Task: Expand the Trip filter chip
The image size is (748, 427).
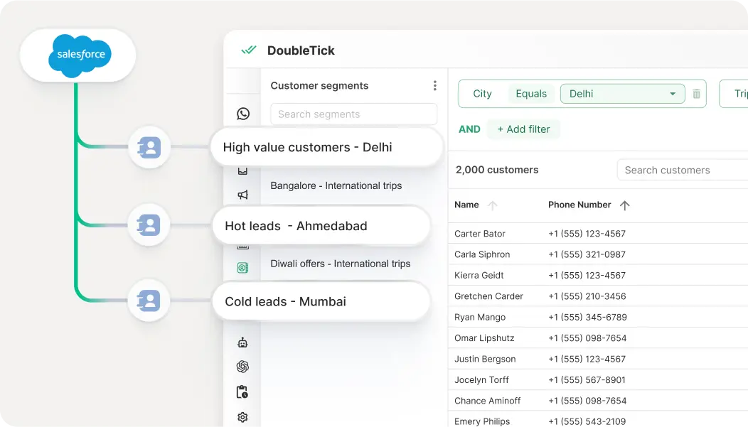Action: tap(737, 93)
